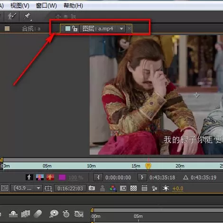Click the 0:16:22:03 current time field
This screenshot has height=223, width=223.
point(70,188)
